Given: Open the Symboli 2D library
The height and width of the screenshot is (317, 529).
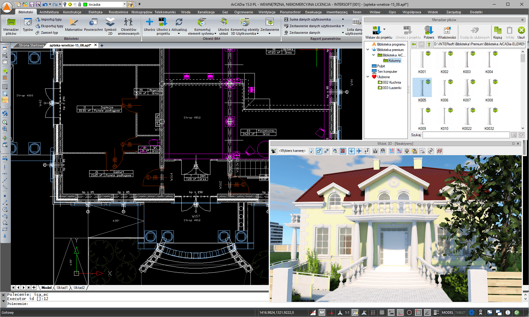Looking at the screenshot, I should point(110,27).
